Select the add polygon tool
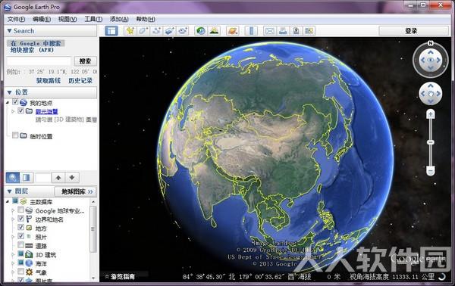 143,31
